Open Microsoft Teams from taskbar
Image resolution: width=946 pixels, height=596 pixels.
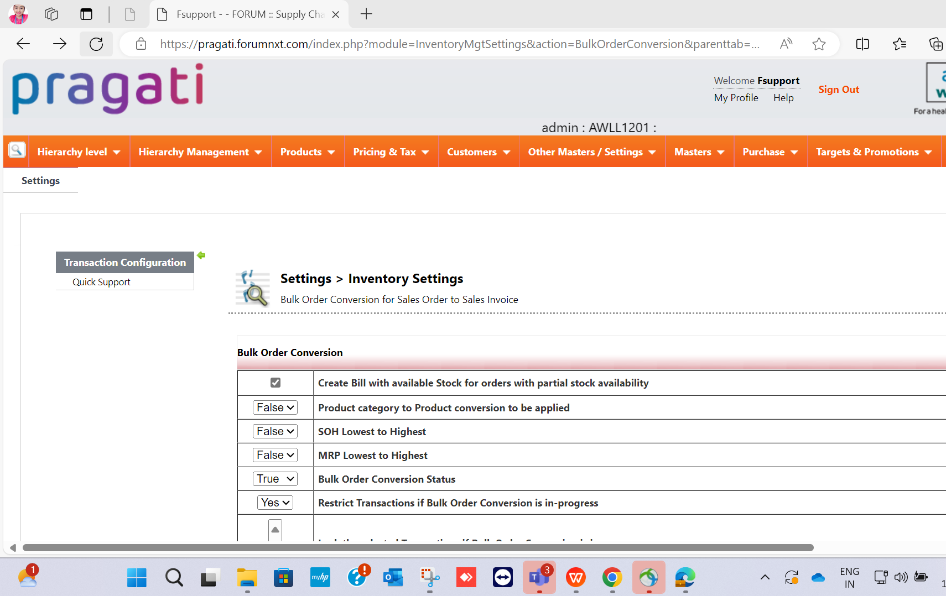pyautogui.click(x=539, y=578)
